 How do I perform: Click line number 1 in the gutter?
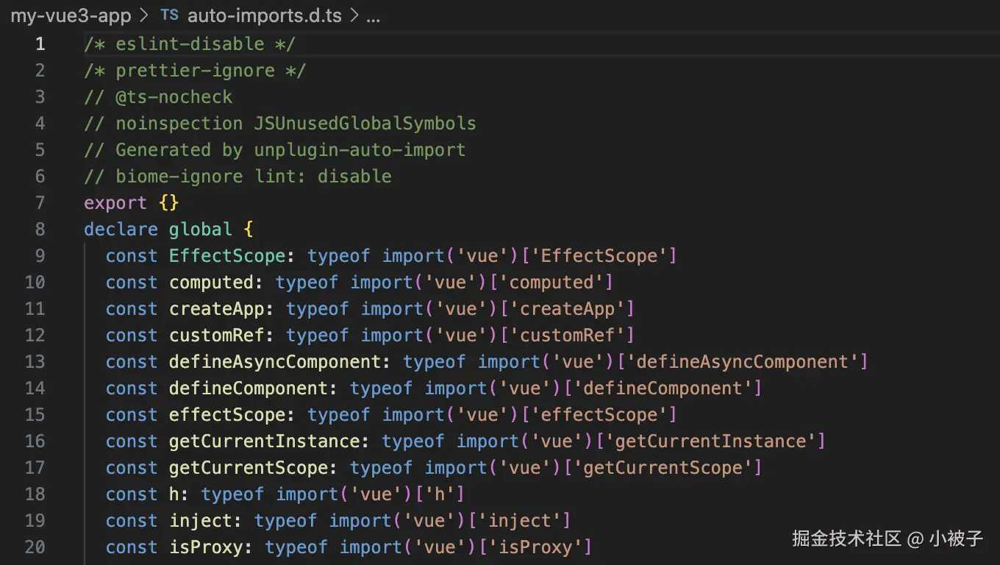pos(40,44)
